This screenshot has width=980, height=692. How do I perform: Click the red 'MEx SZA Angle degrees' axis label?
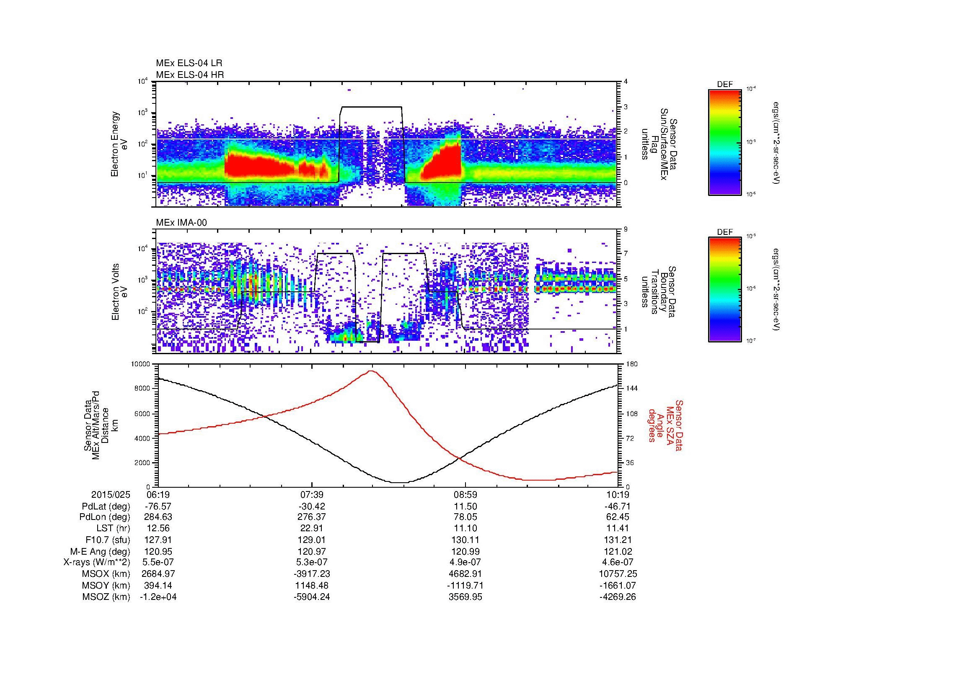(666, 425)
